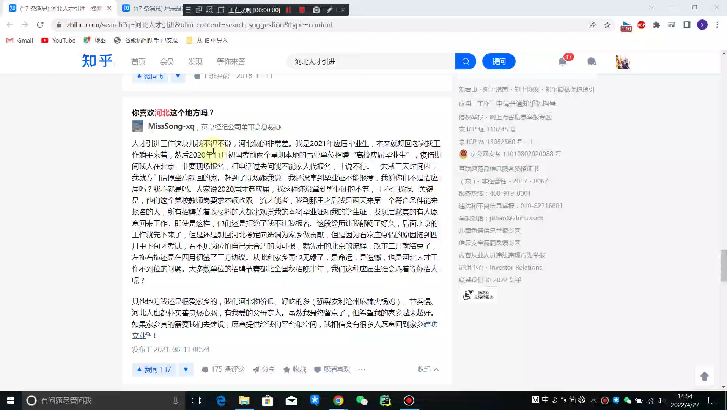This screenshot has height=410, width=727.
Task: Click the 提问 ask question button
Action: click(x=499, y=61)
